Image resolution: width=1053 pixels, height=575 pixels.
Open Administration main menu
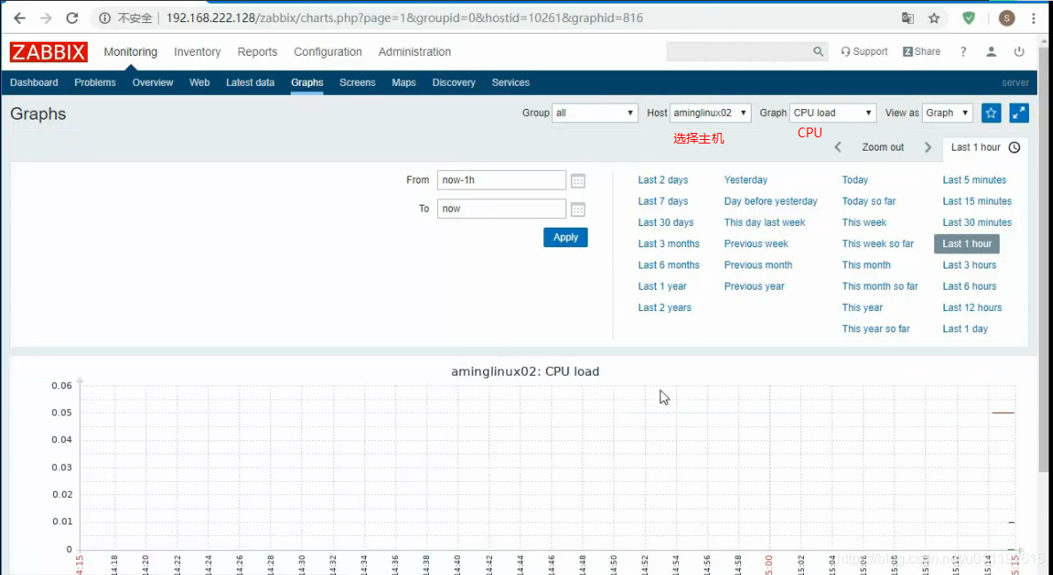[x=414, y=51]
